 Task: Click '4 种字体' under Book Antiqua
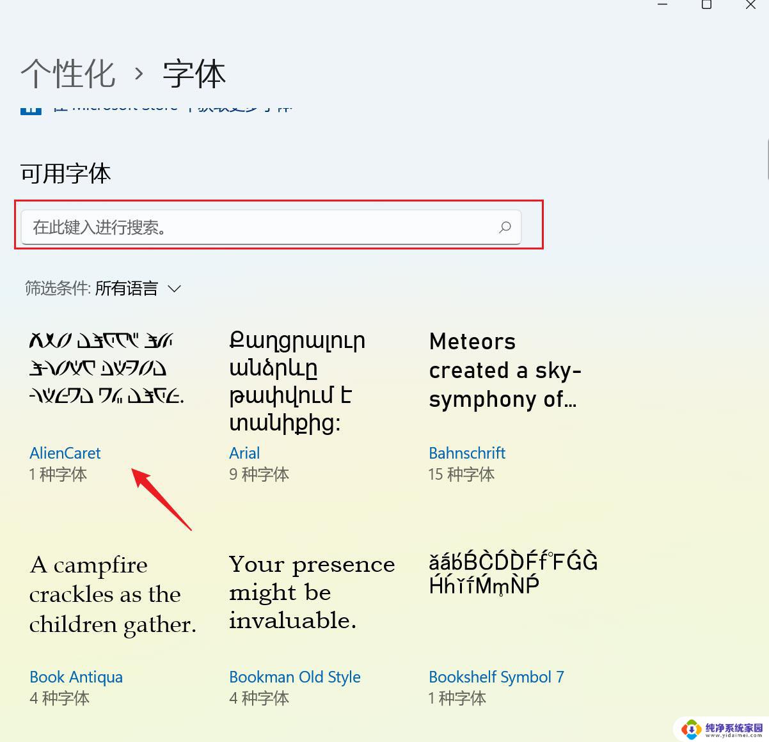59,698
